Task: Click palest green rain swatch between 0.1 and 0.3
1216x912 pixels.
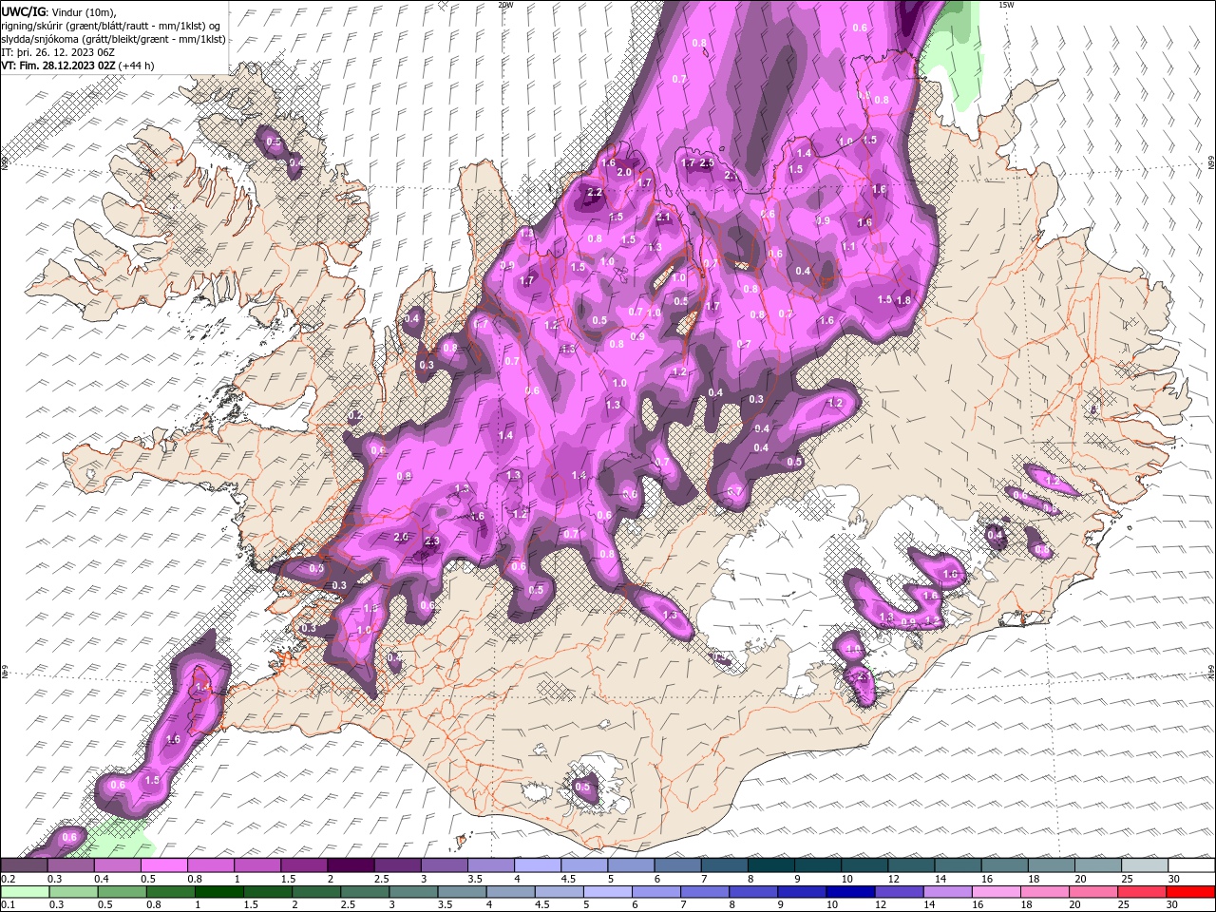Action: click(25, 892)
